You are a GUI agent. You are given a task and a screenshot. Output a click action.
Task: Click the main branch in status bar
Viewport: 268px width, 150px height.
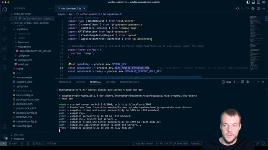coord(13,143)
